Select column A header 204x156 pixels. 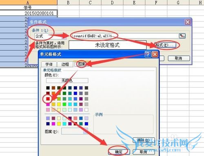[x=29, y=2]
